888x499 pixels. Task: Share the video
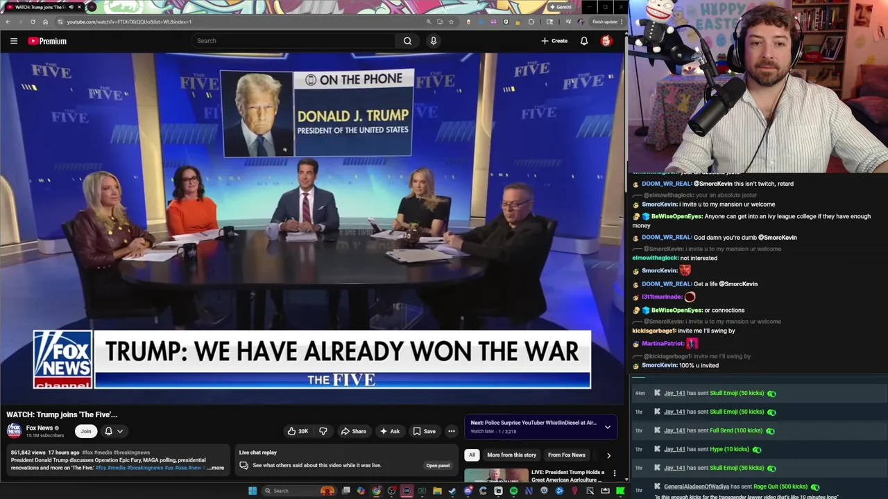[353, 431]
